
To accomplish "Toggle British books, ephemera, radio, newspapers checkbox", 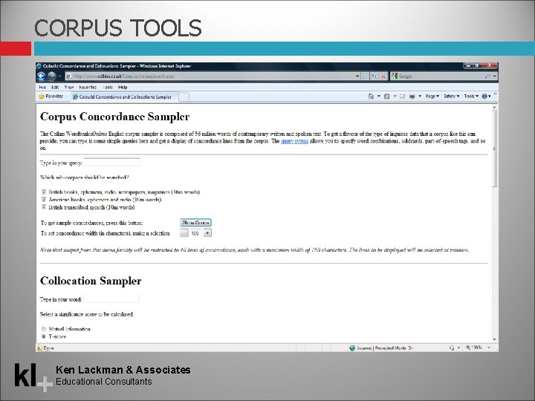I will click(x=44, y=192).
